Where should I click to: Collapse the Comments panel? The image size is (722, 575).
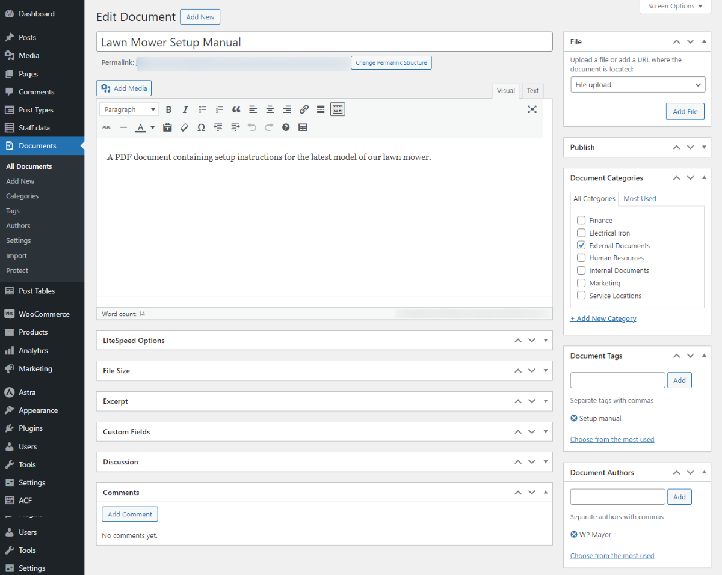point(546,492)
